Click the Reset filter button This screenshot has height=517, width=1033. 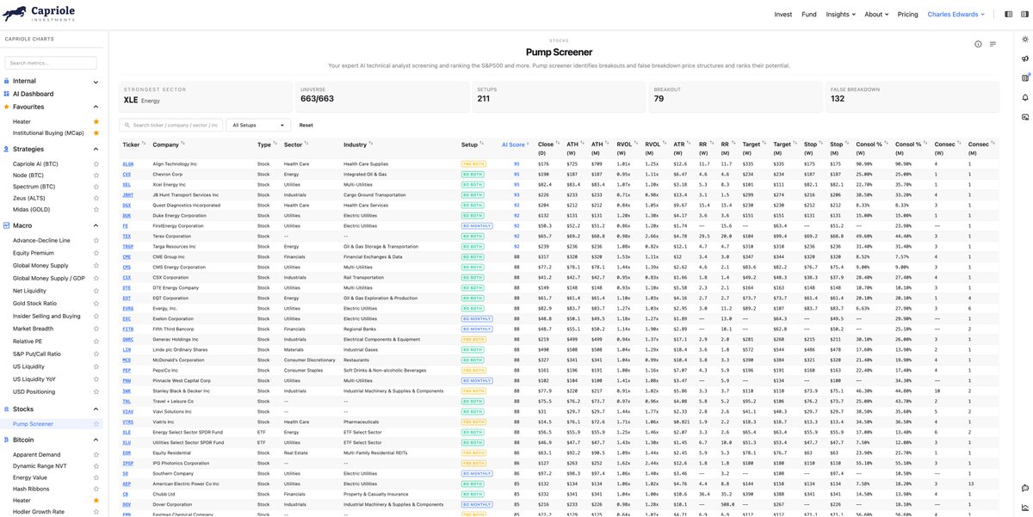[x=306, y=126]
